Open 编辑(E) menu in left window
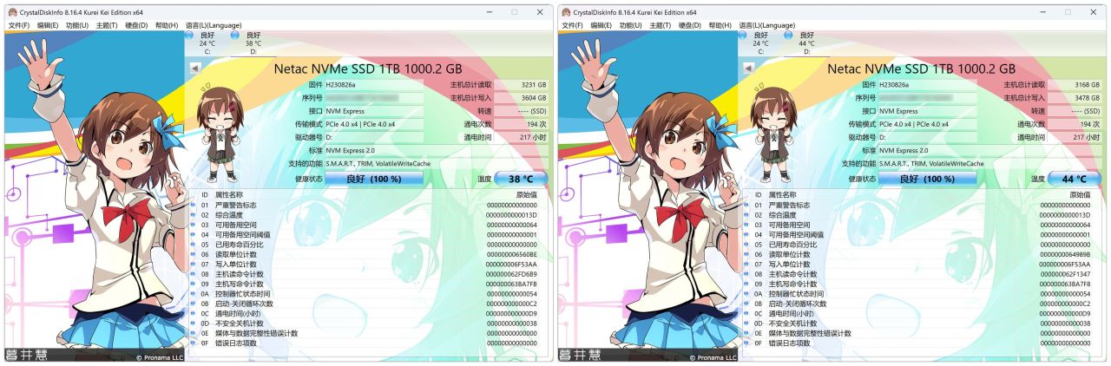Viewport: 1111px width, 366px height. tap(48, 26)
